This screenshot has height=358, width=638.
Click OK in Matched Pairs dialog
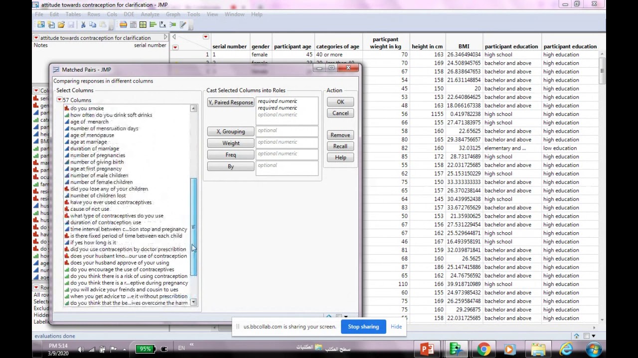click(x=340, y=102)
